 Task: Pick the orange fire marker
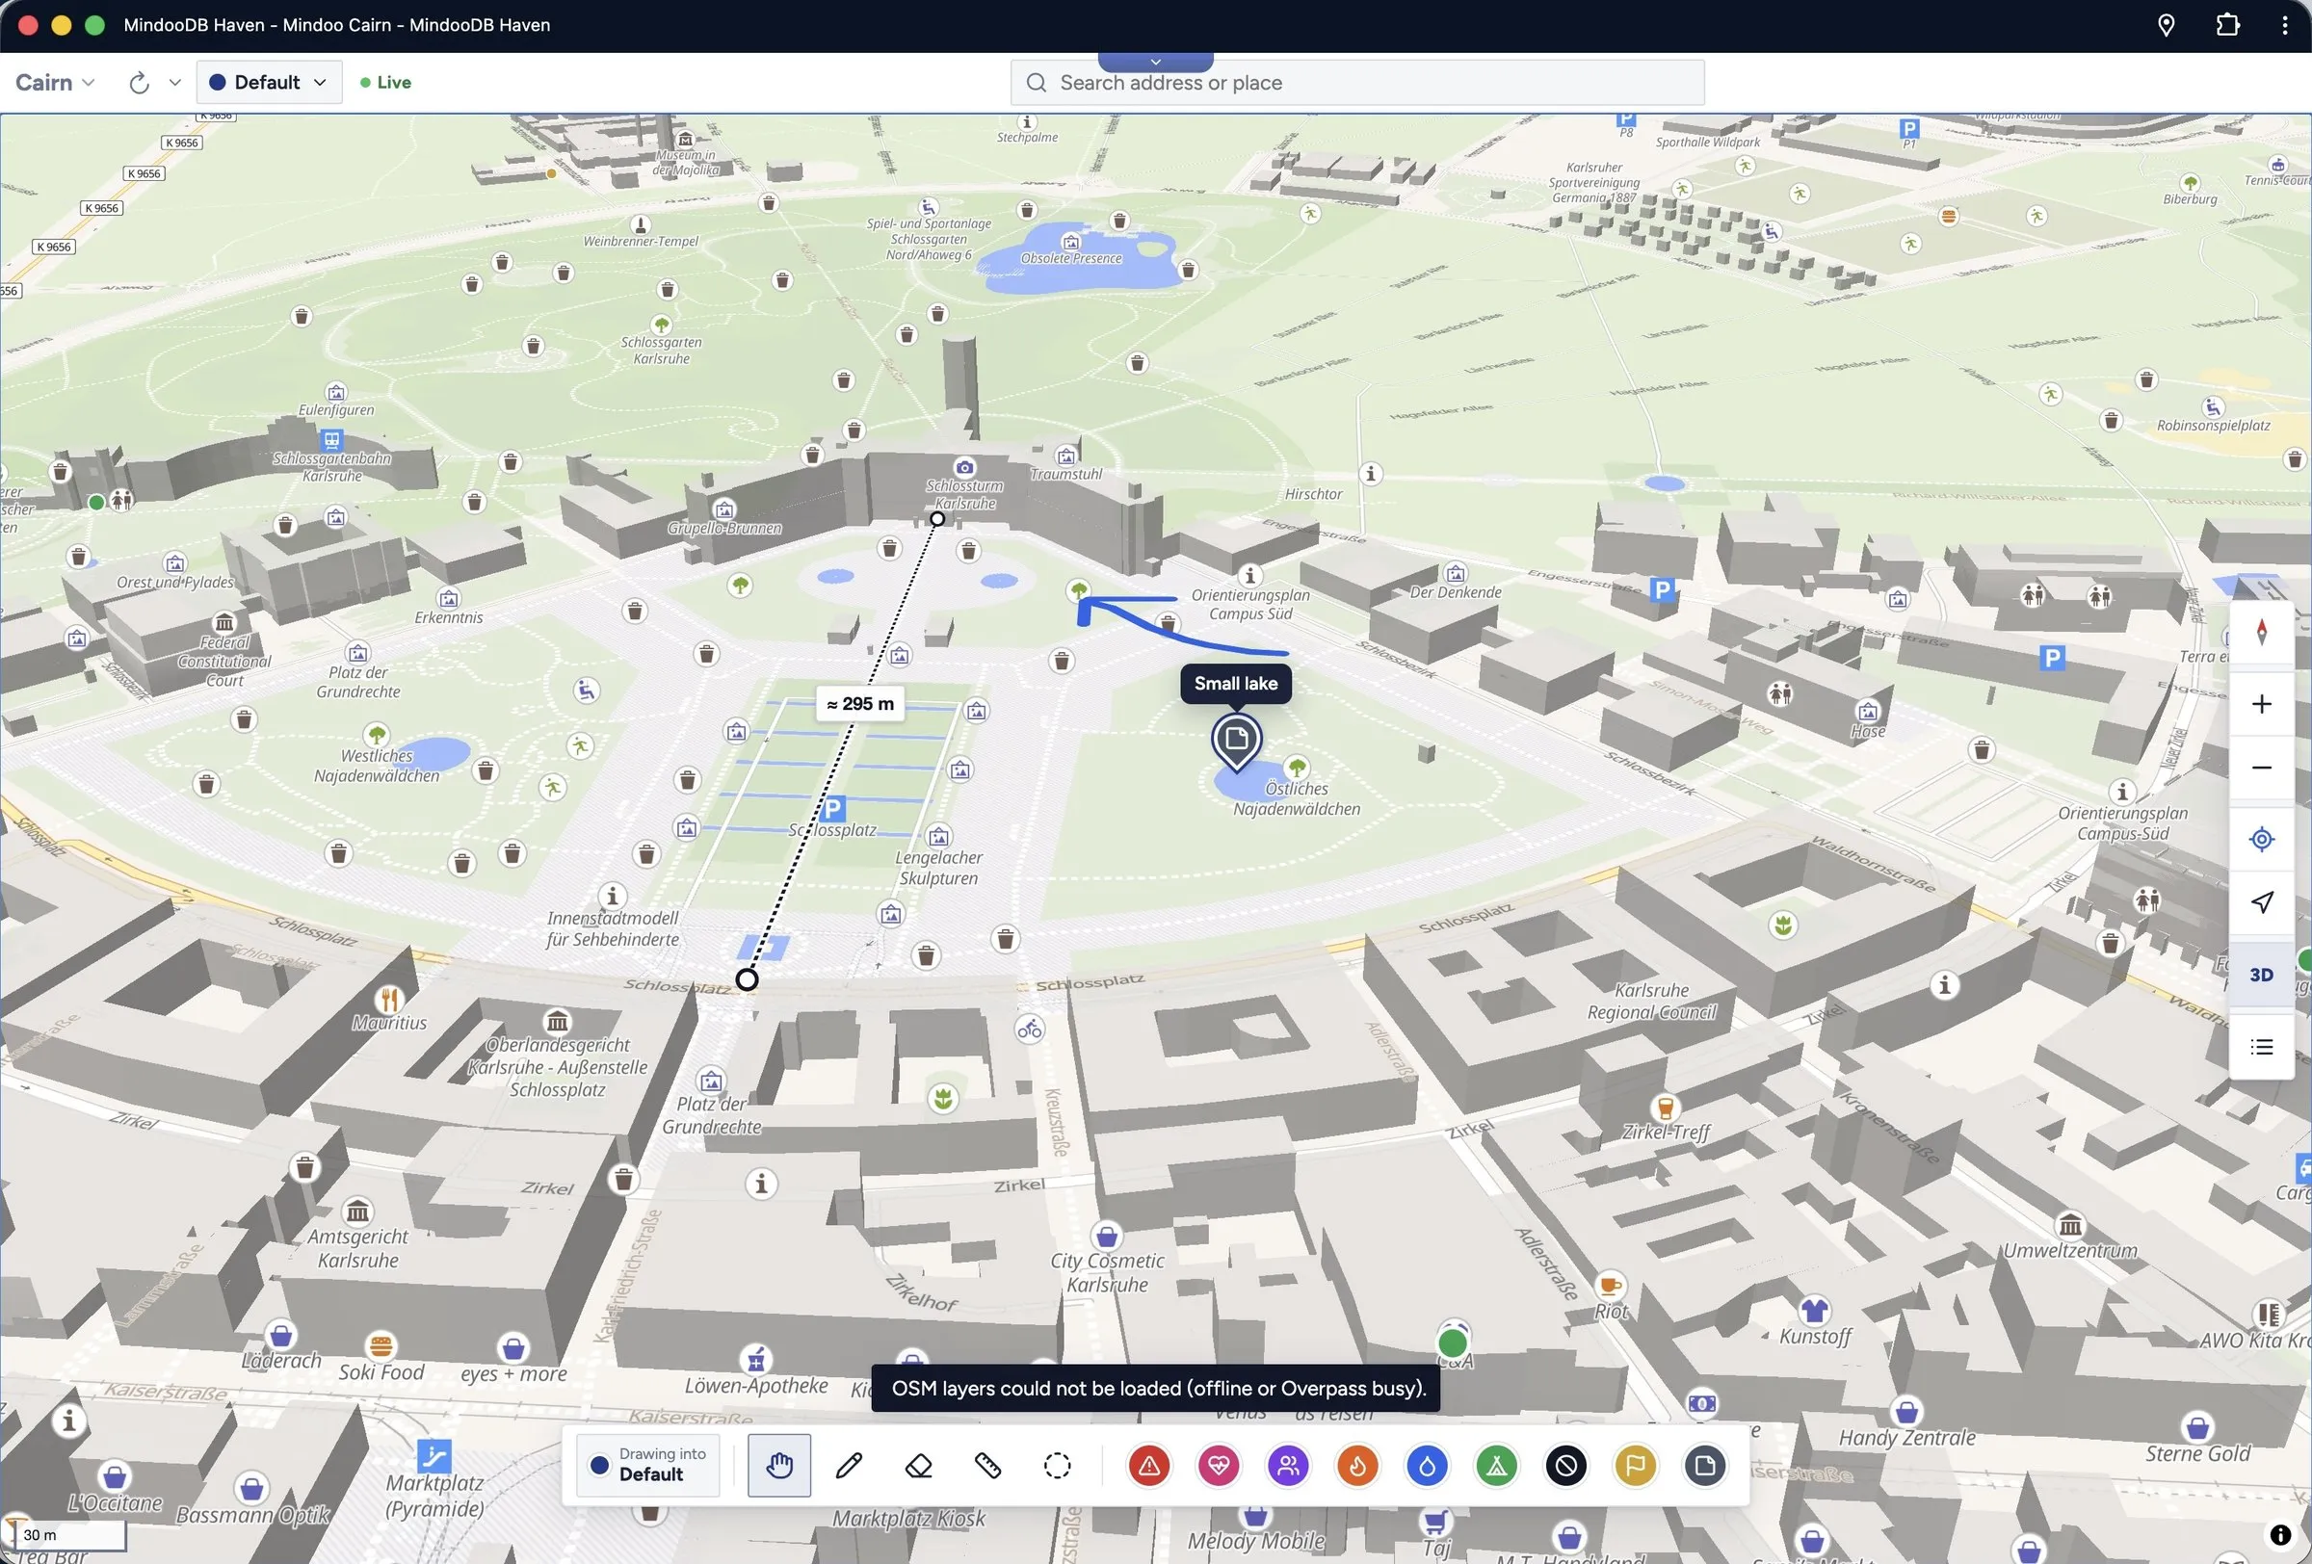[x=1358, y=1465]
